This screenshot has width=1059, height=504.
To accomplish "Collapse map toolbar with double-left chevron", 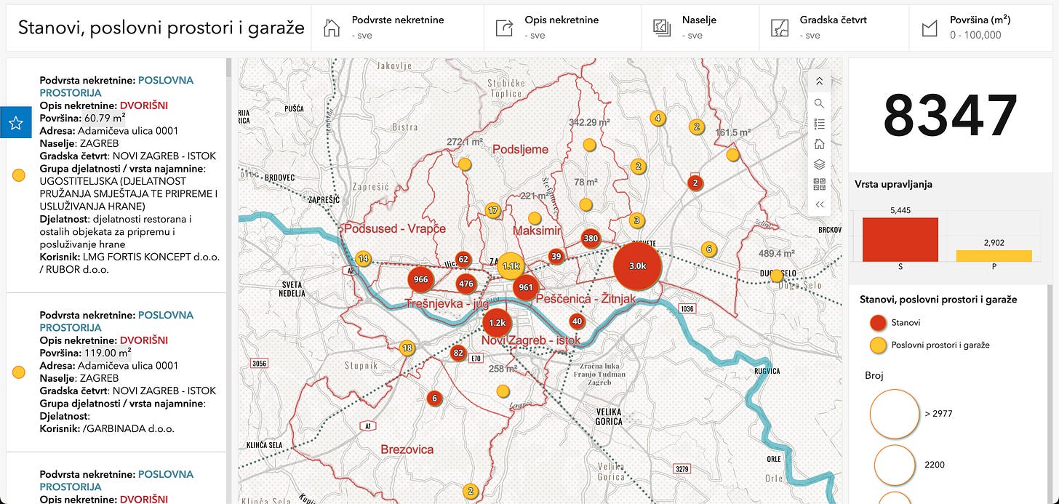I will [819, 204].
